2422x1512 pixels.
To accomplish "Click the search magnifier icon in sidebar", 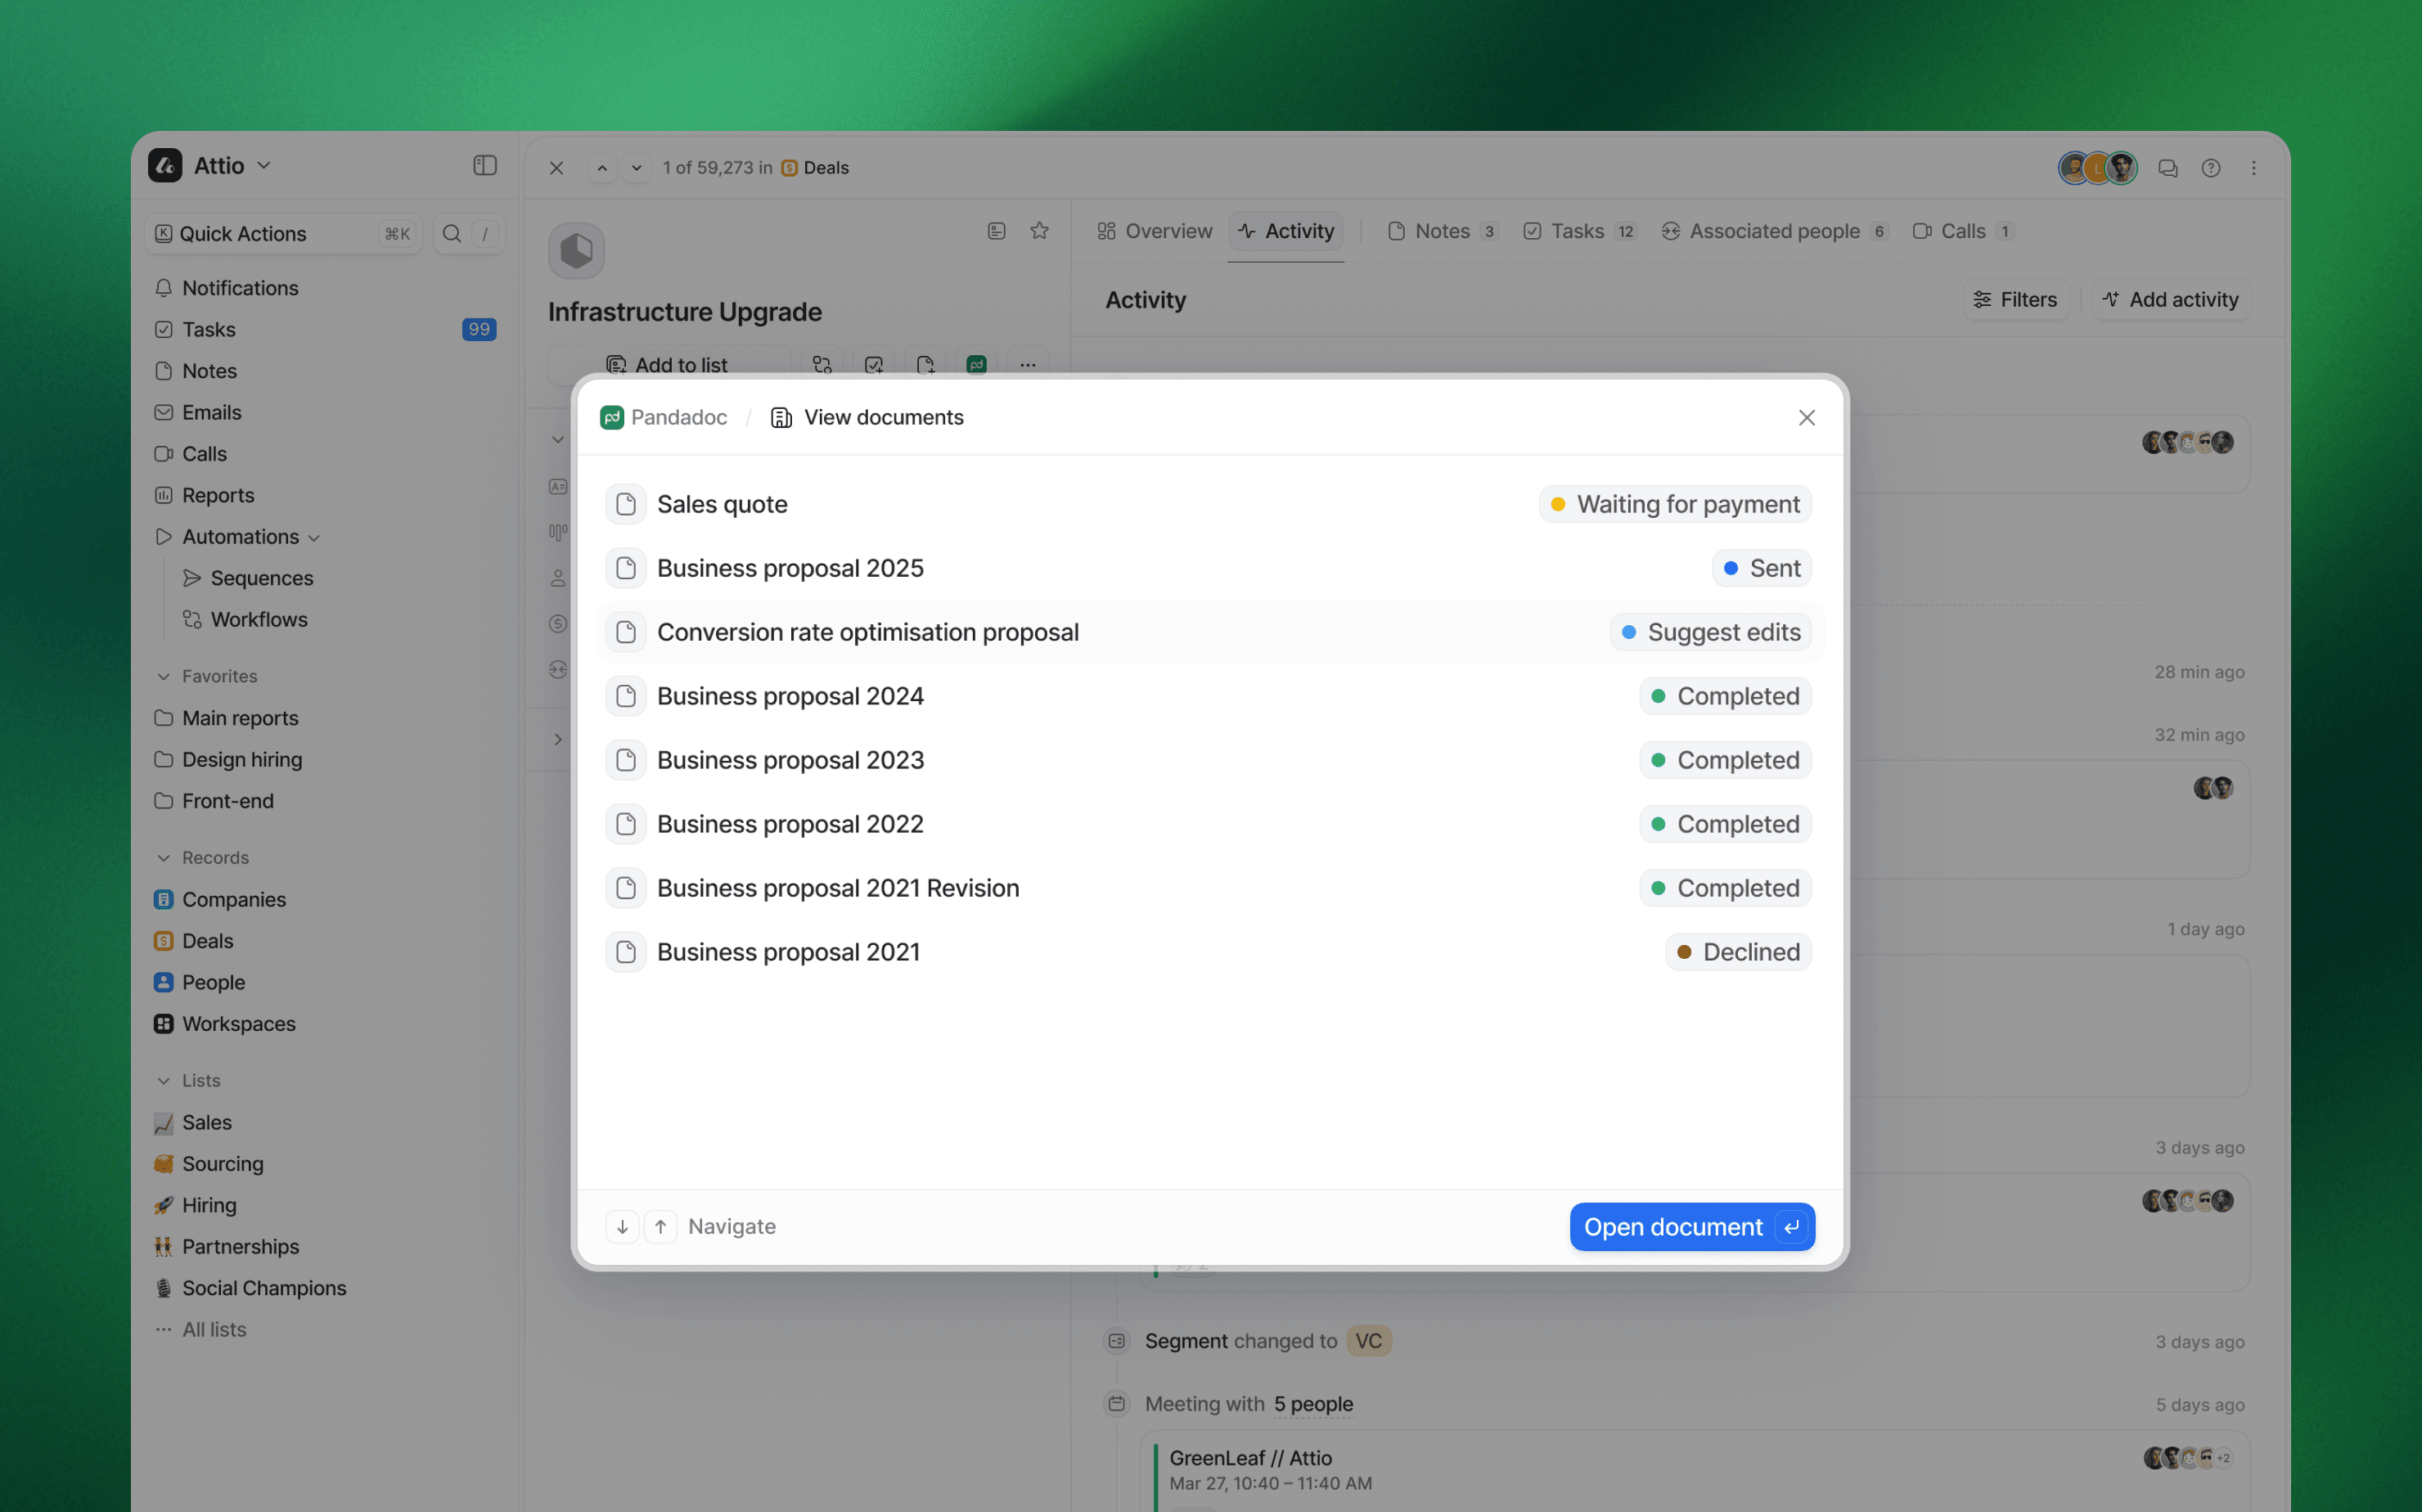I will coord(452,233).
